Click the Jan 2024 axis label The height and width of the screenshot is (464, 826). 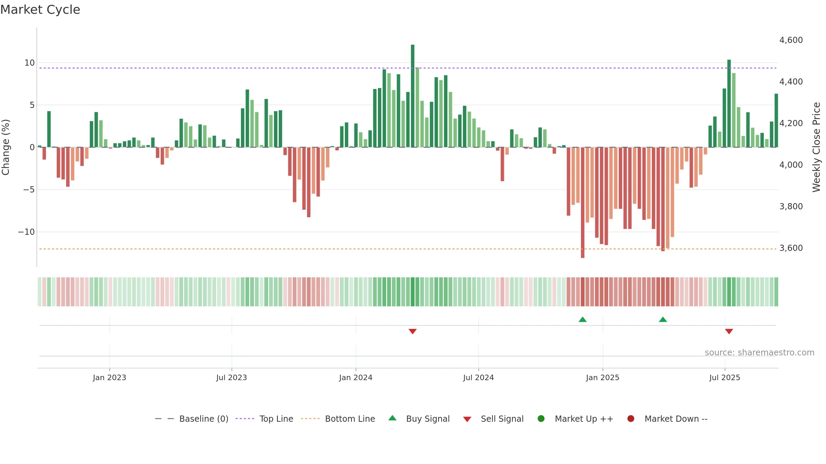pyautogui.click(x=356, y=377)
